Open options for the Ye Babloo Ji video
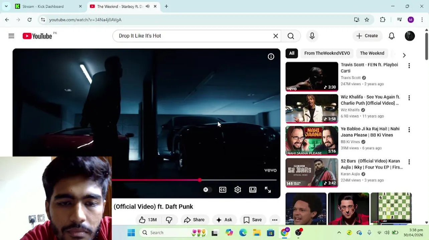429x240 pixels. pos(409,130)
